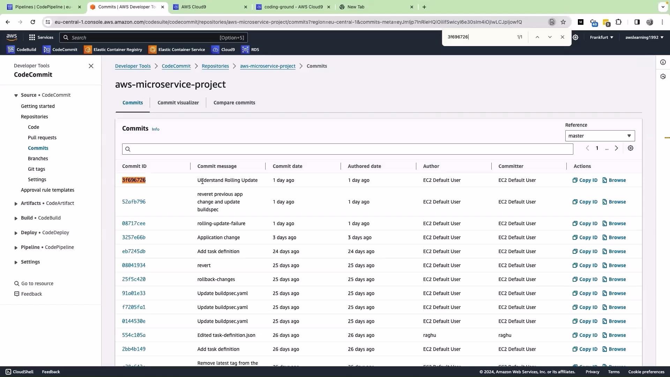Open commits table preferences gear
Screen dimensions: 670x377
pyautogui.click(x=631, y=148)
